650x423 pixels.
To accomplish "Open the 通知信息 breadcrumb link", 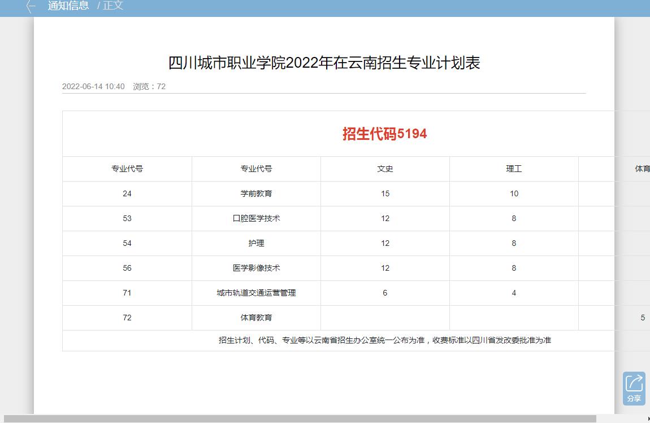I will [68, 6].
